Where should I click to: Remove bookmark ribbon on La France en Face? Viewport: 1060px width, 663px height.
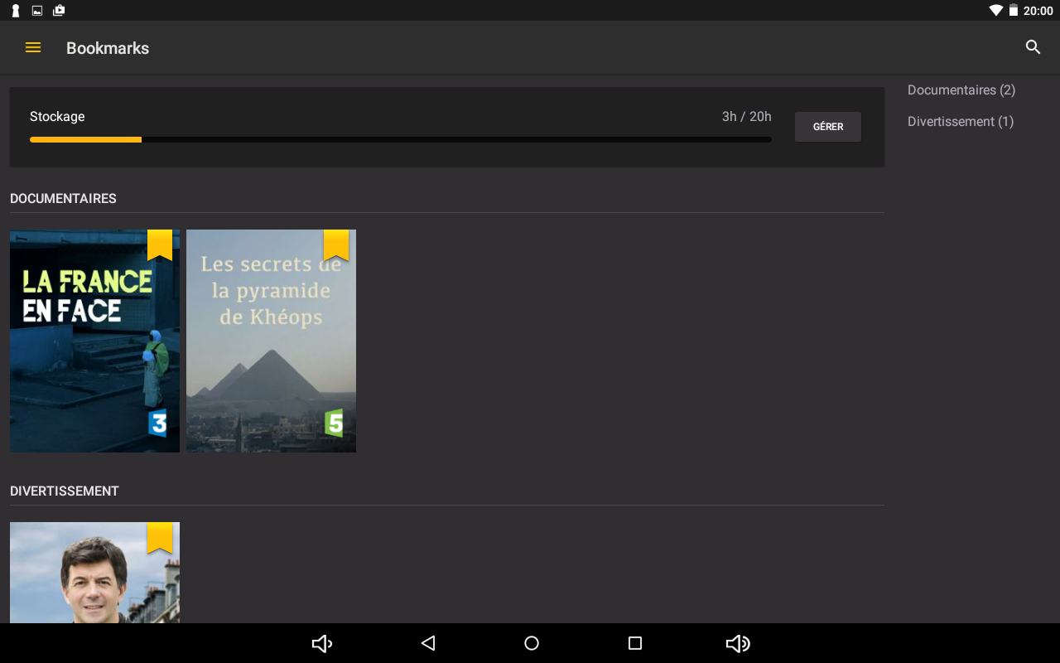(160, 244)
